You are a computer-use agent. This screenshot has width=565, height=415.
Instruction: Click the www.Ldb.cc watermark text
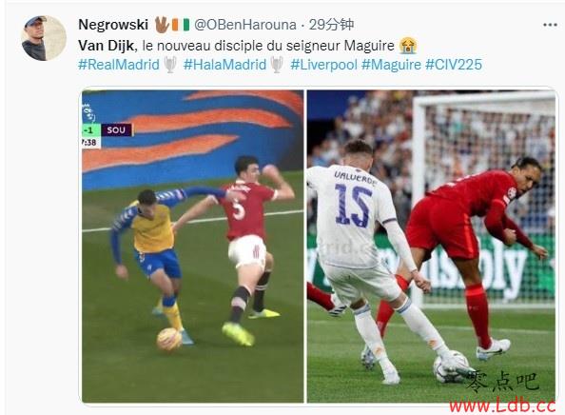tap(502, 406)
